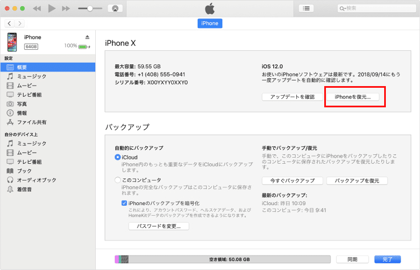
Task: Select the iCloud backup radio button
Action: tap(118, 157)
